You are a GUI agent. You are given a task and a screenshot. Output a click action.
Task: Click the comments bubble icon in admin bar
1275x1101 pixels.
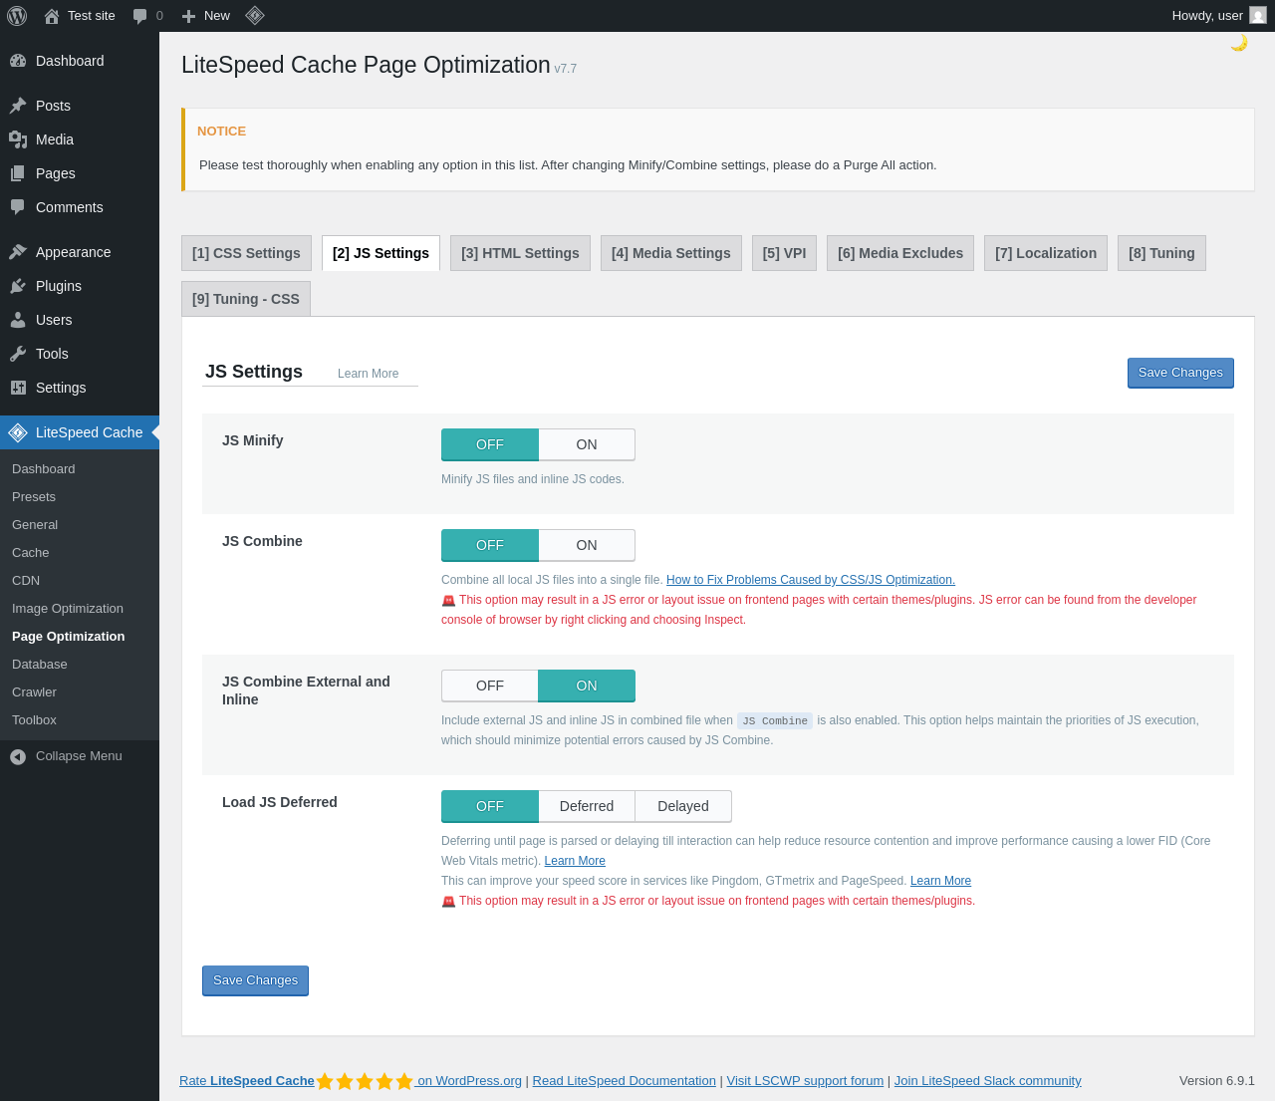(140, 16)
